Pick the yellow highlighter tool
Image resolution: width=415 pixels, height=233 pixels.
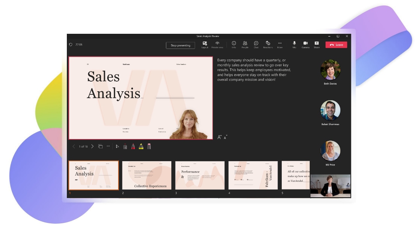141,146
